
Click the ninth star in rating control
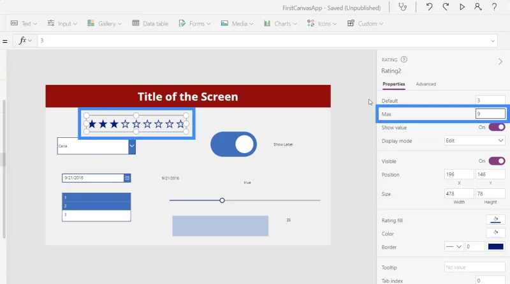point(180,124)
